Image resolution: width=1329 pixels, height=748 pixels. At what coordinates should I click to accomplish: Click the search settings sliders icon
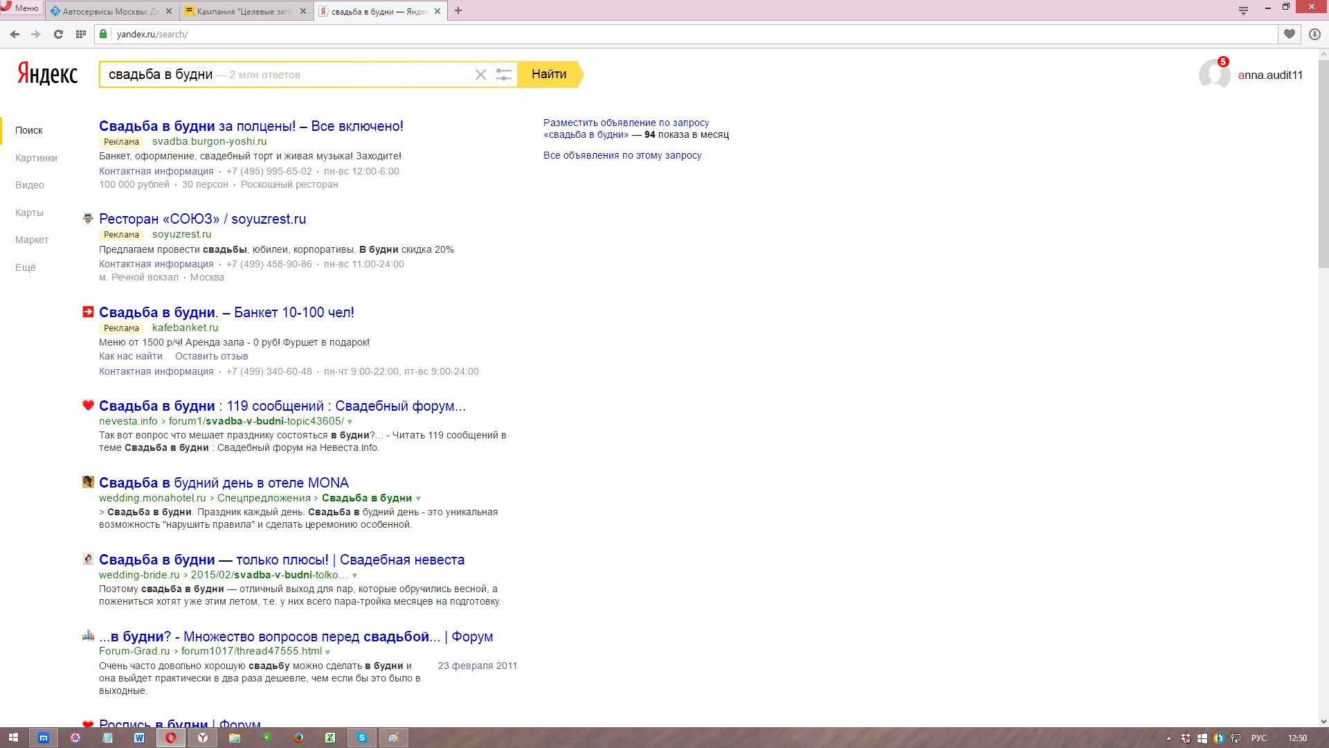503,75
